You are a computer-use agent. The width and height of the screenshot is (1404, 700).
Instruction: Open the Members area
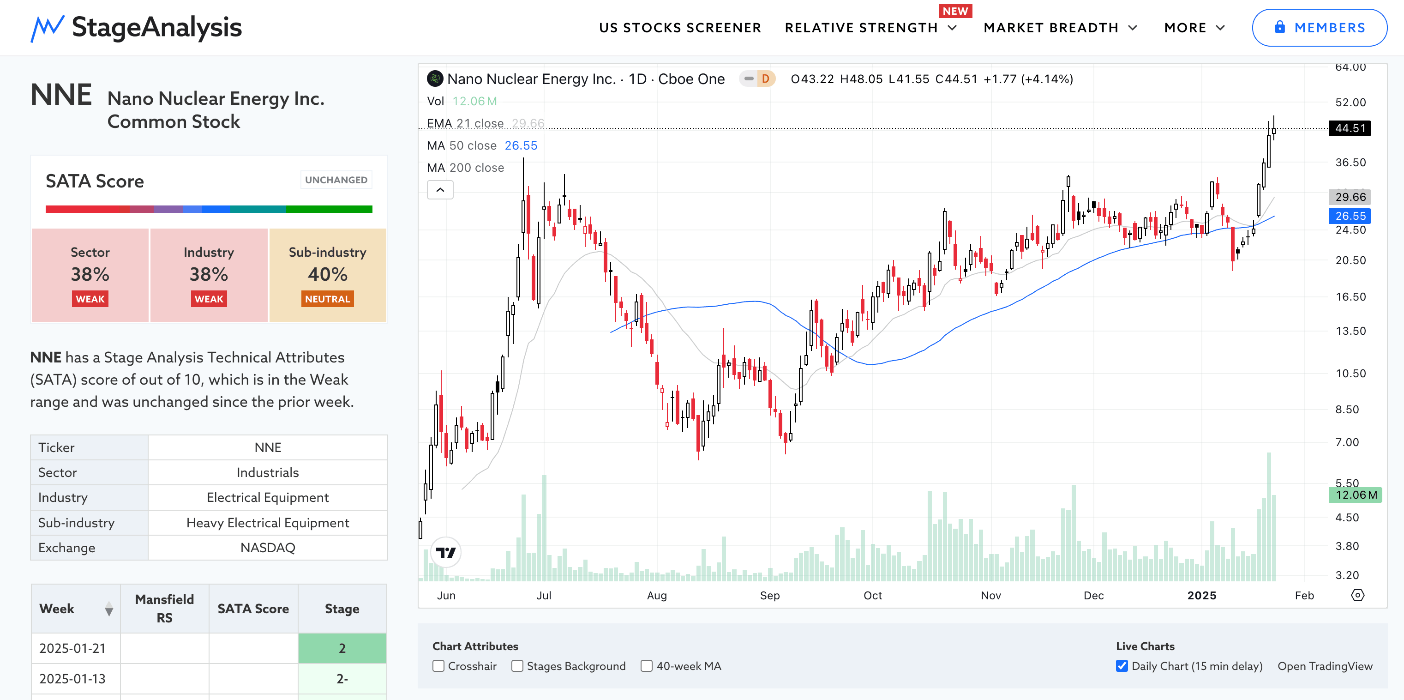(1320, 28)
